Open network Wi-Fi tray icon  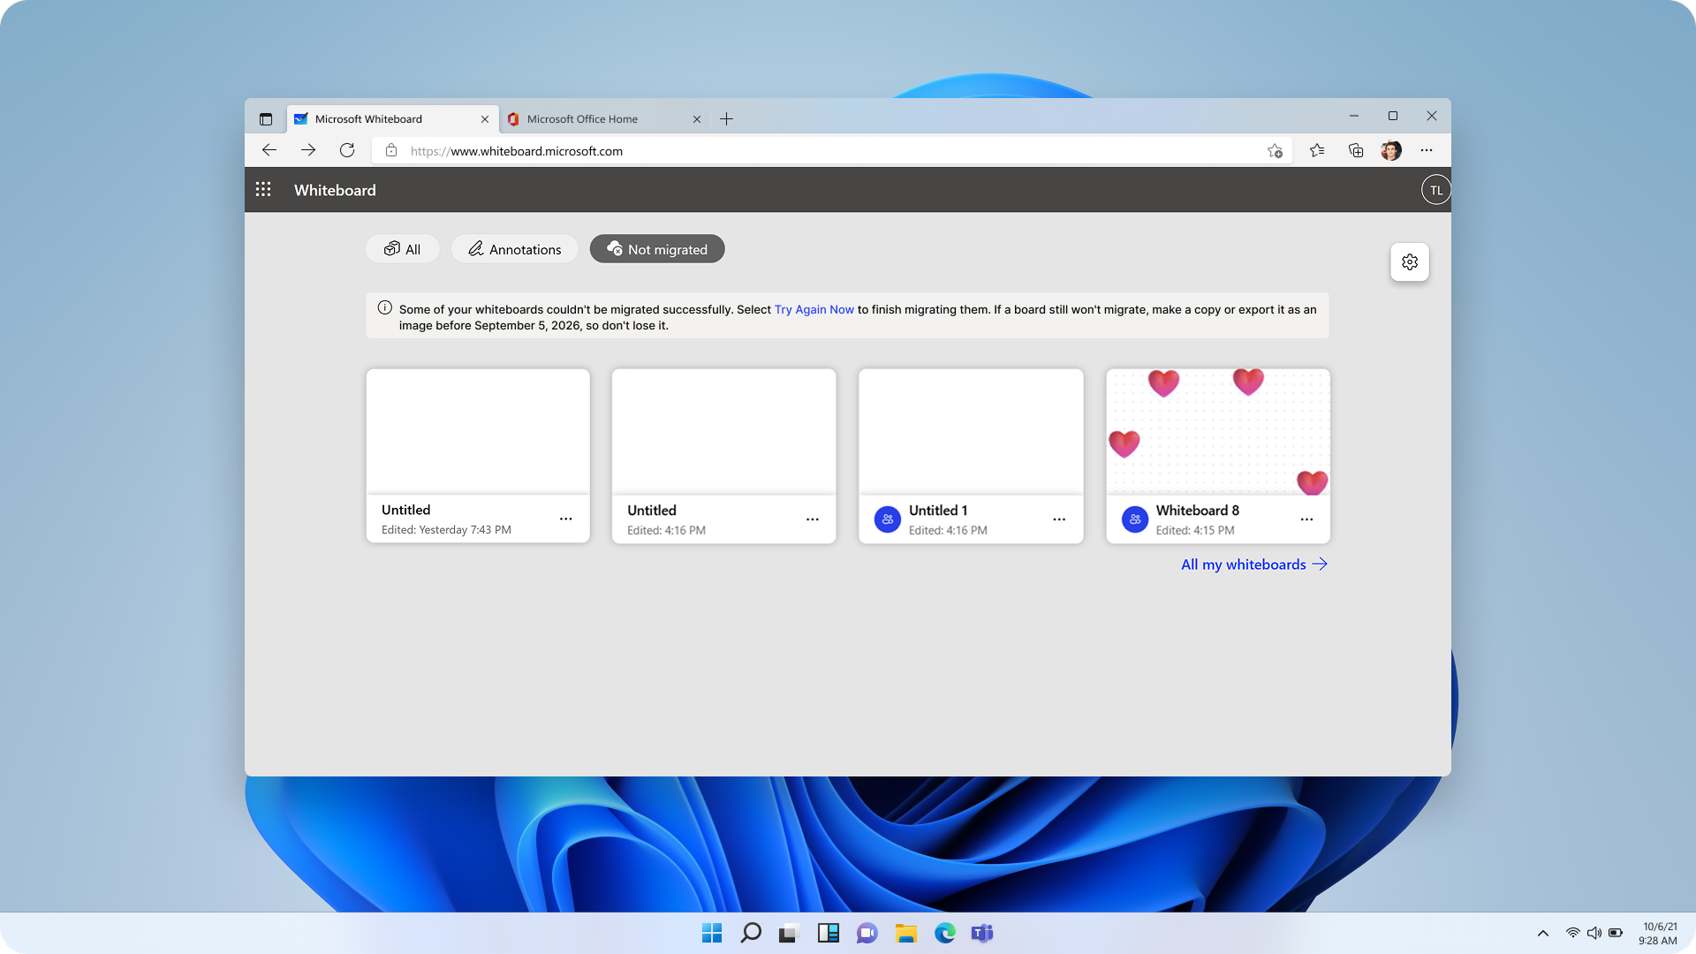point(1573,933)
